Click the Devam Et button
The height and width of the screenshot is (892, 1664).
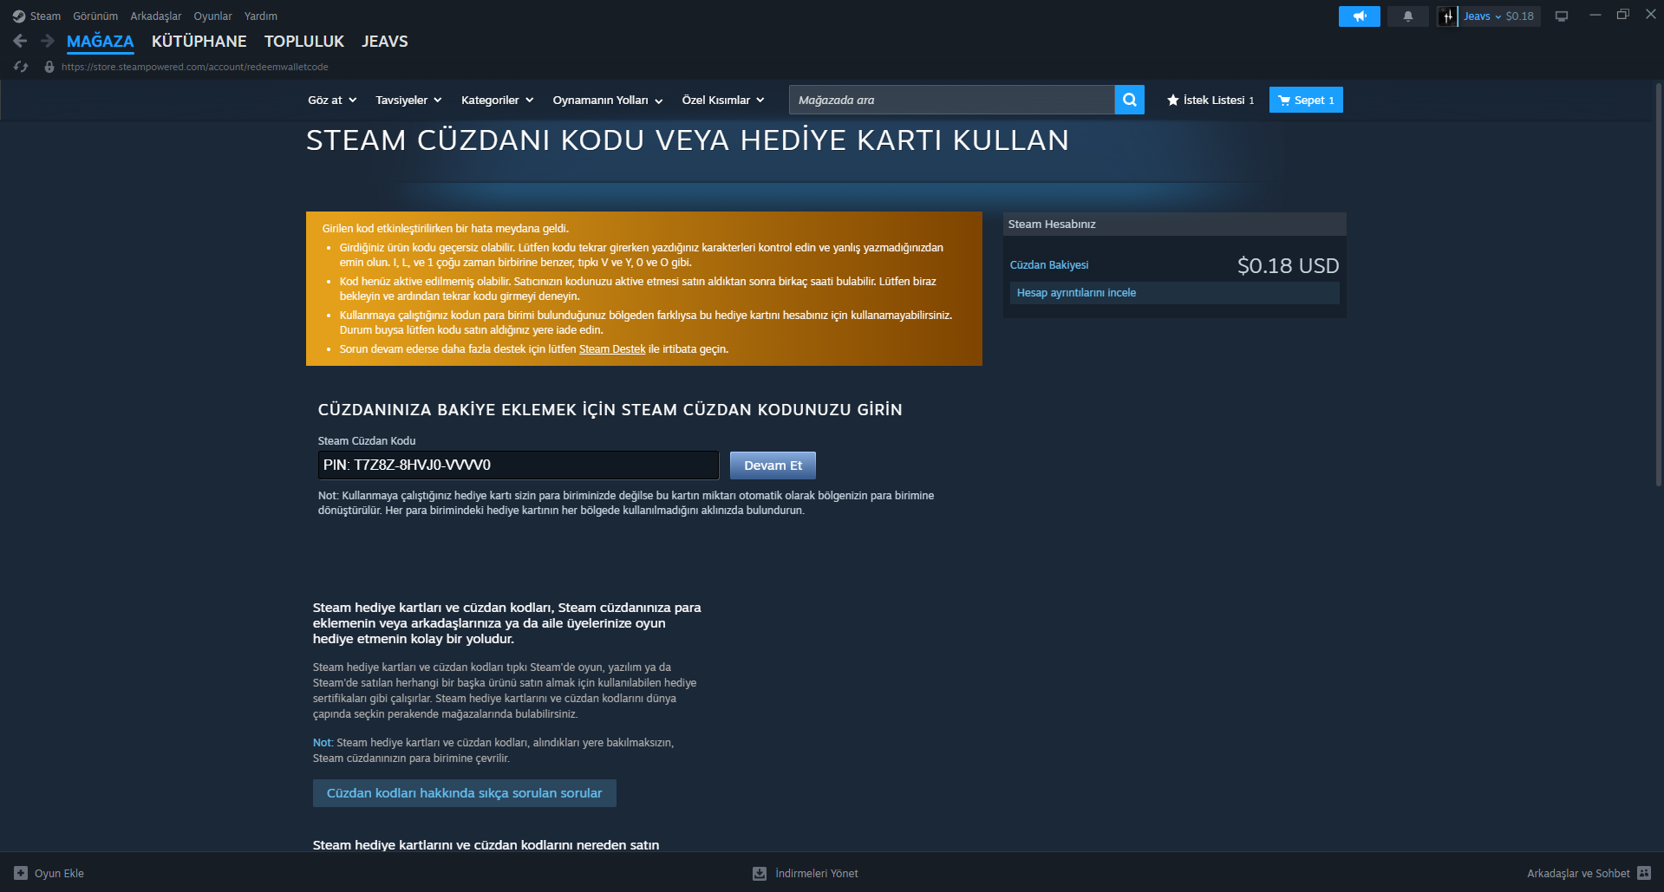click(773, 466)
